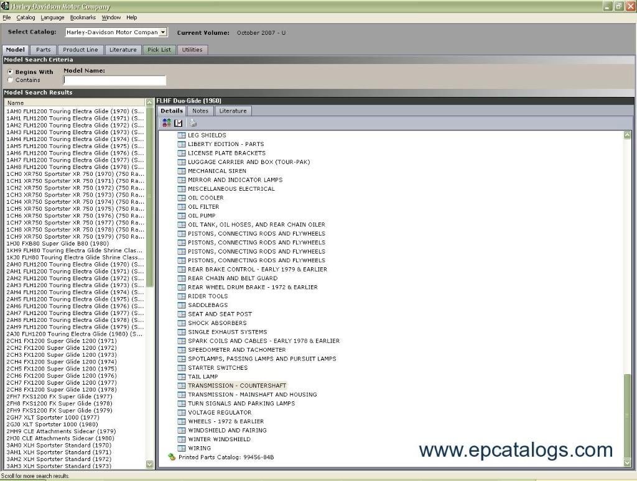Select 1HJ0 FXB80 Super Glide B80 (1980)
The height and width of the screenshot is (481, 637).
[58, 244]
